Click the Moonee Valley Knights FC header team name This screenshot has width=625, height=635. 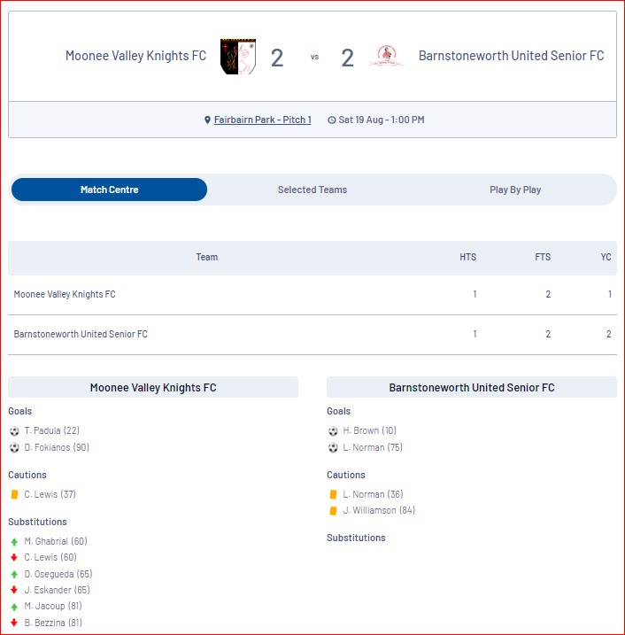[x=136, y=56]
